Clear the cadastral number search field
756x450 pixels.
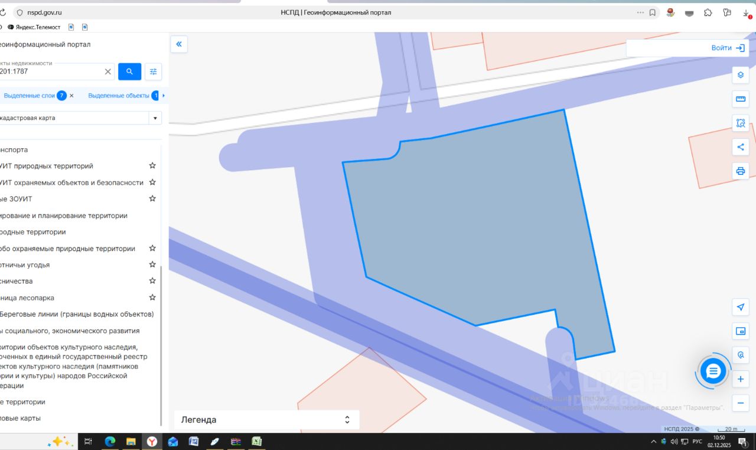coord(107,71)
